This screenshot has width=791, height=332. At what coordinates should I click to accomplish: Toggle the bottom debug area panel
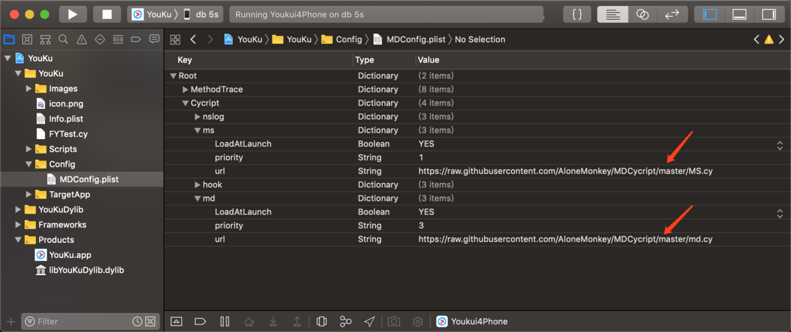(739, 14)
